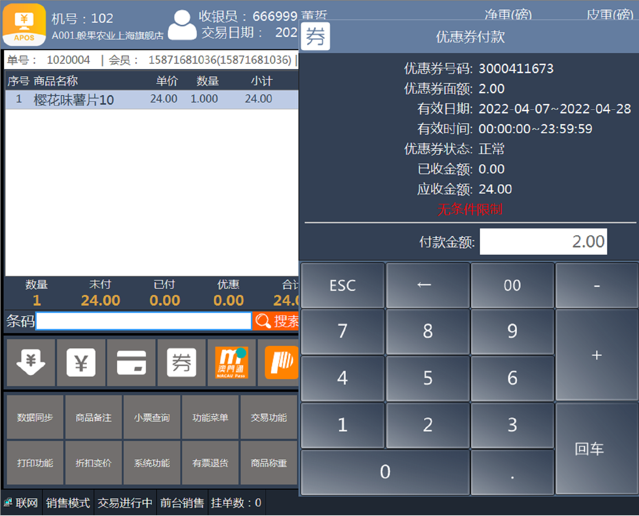The image size is (639, 516).
Task: Tap keypad digit 0
Action: pyautogui.click(x=385, y=472)
